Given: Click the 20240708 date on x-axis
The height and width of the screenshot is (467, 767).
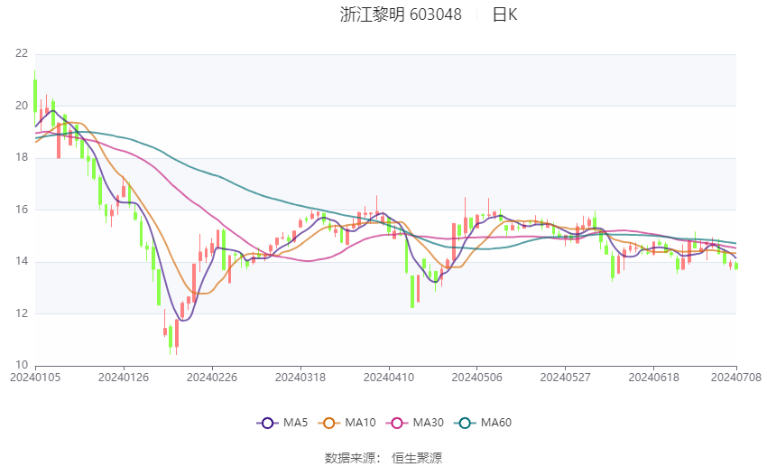Looking at the screenshot, I should (x=736, y=378).
